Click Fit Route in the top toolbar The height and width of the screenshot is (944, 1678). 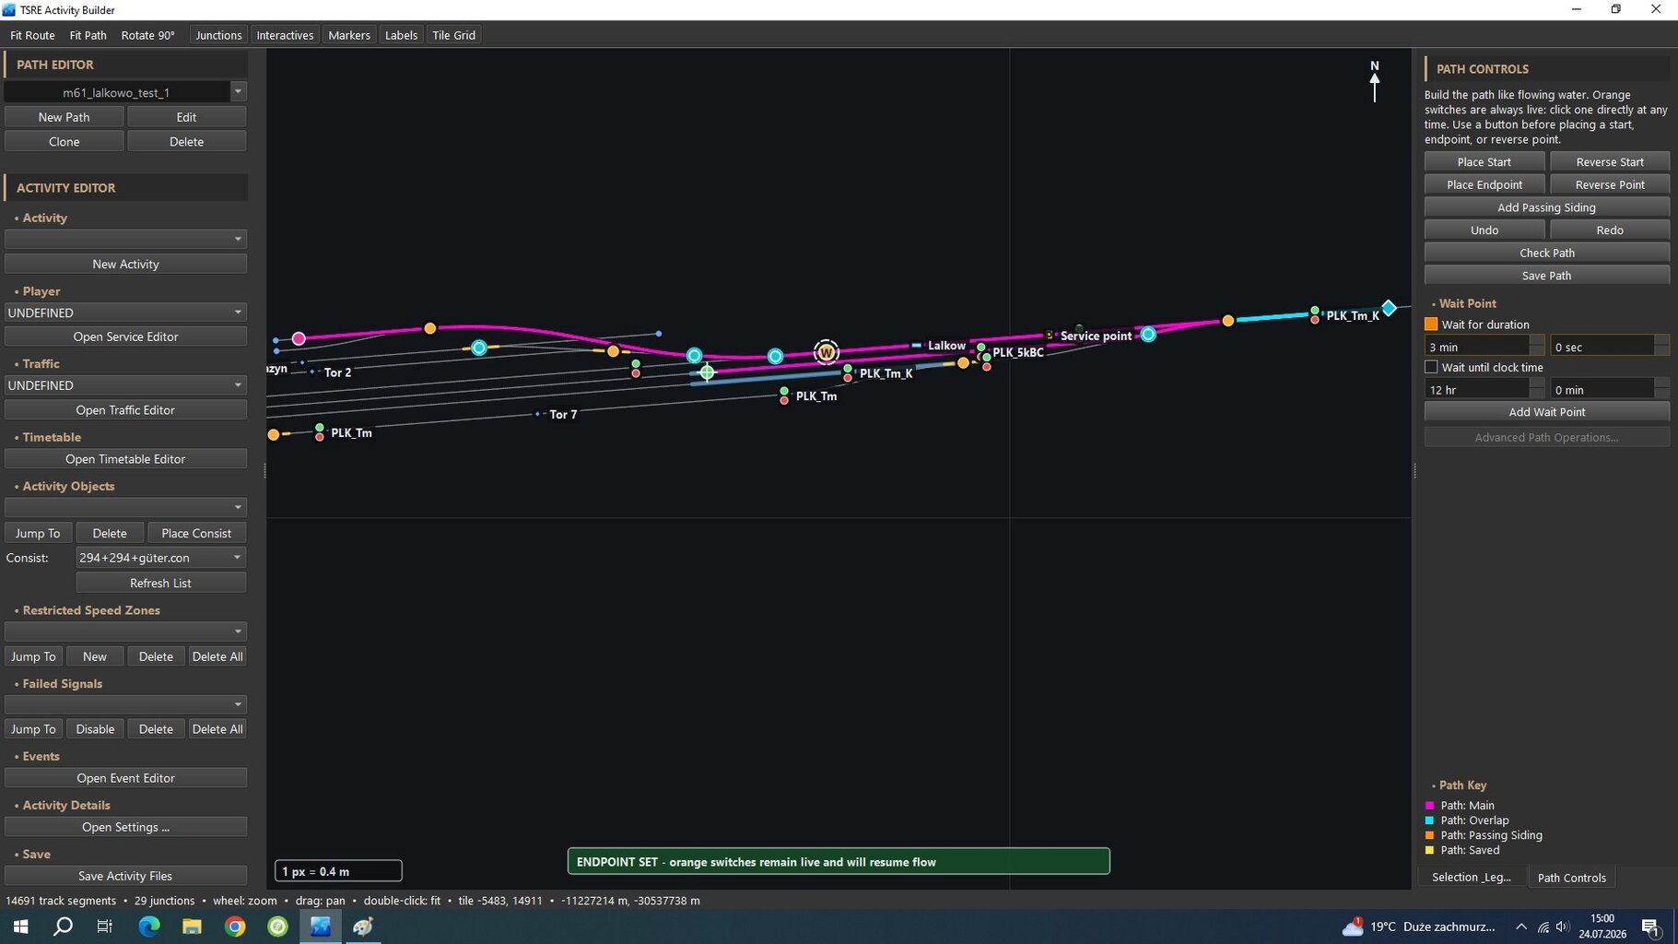coord(32,35)
